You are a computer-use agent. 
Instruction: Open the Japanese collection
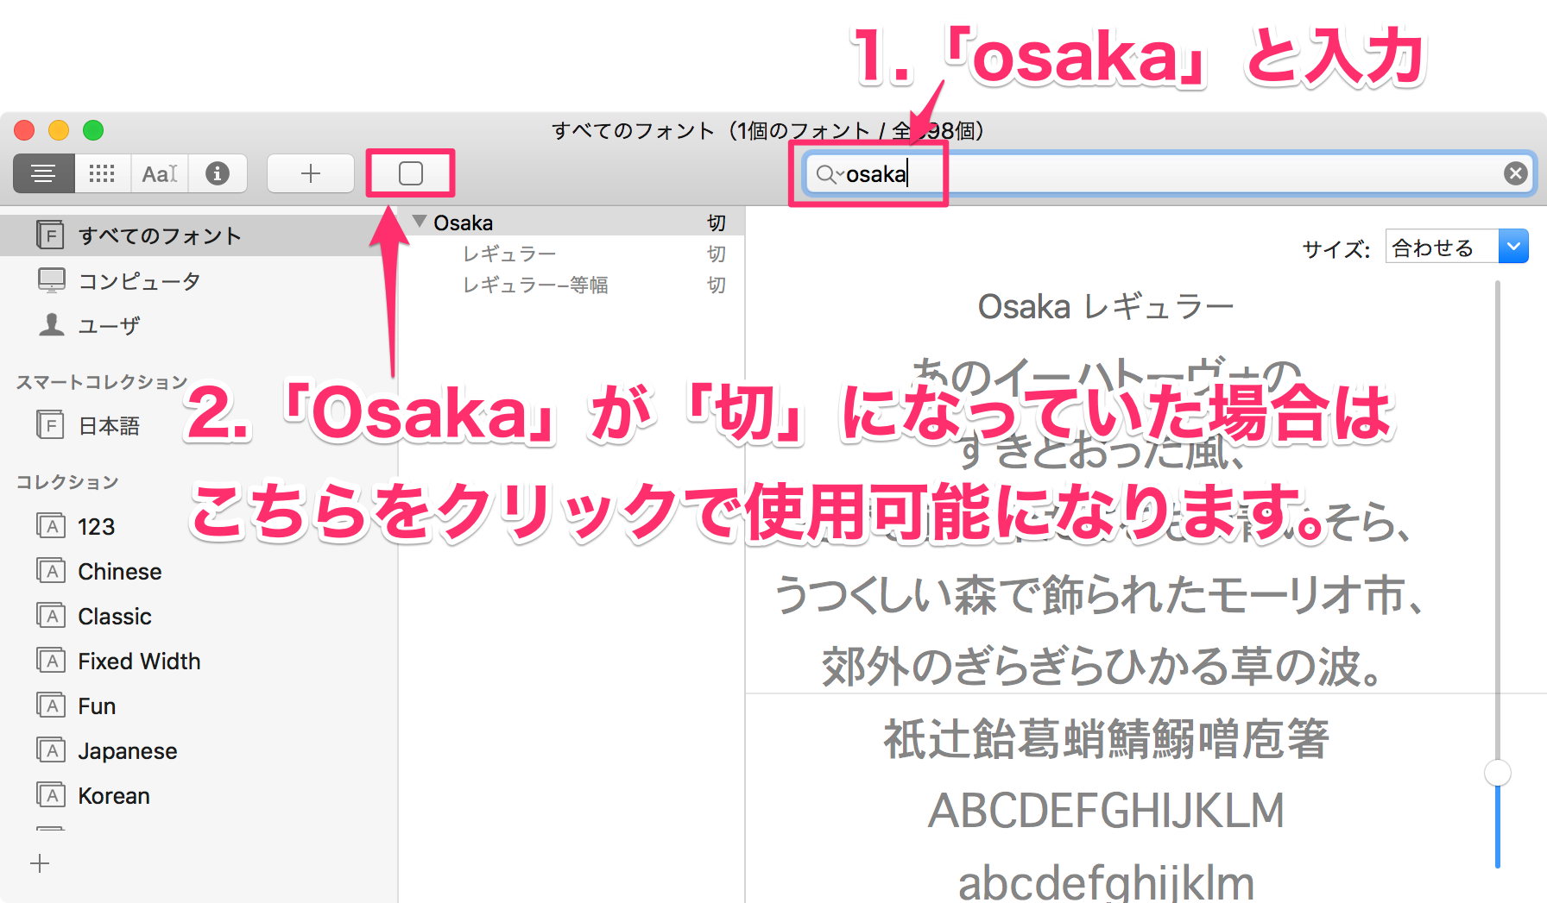tap(199, 750)
